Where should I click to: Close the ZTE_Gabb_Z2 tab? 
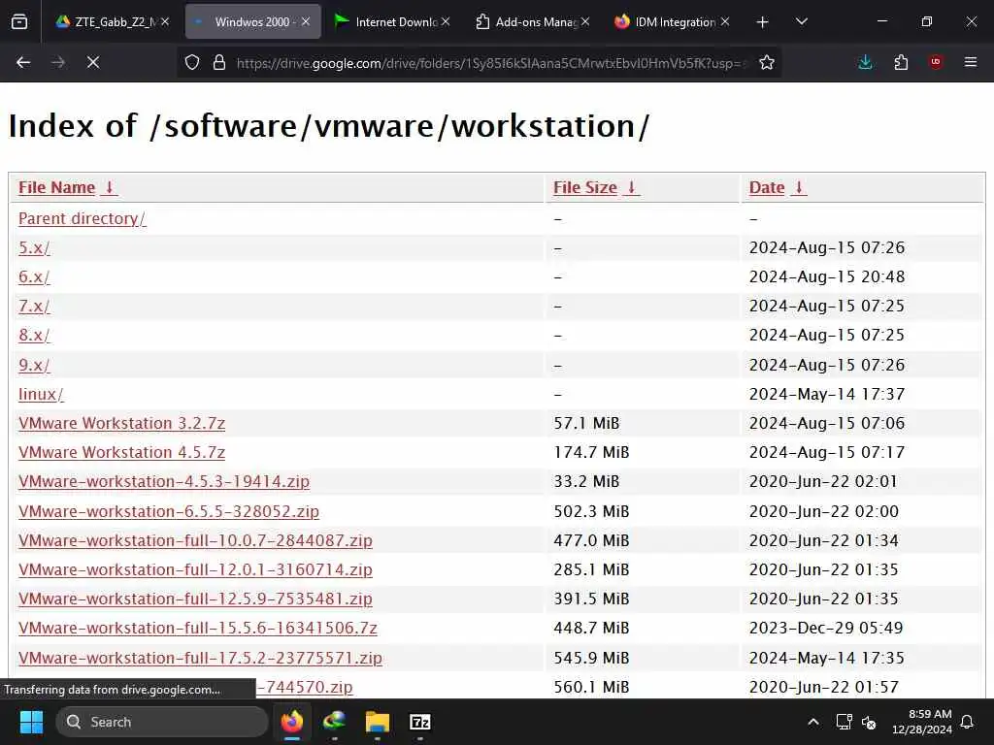tap(165, 21)
